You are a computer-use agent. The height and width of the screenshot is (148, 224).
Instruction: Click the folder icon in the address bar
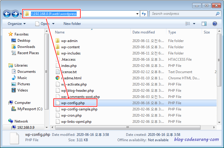coord(27,14)
